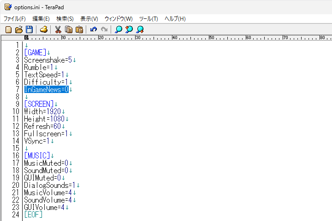332x221 pixels.
Task: Click line number 7 in the gutter
Action: [18, 89]
